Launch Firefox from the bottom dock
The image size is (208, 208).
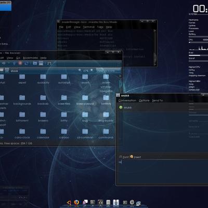click(76, 202)
